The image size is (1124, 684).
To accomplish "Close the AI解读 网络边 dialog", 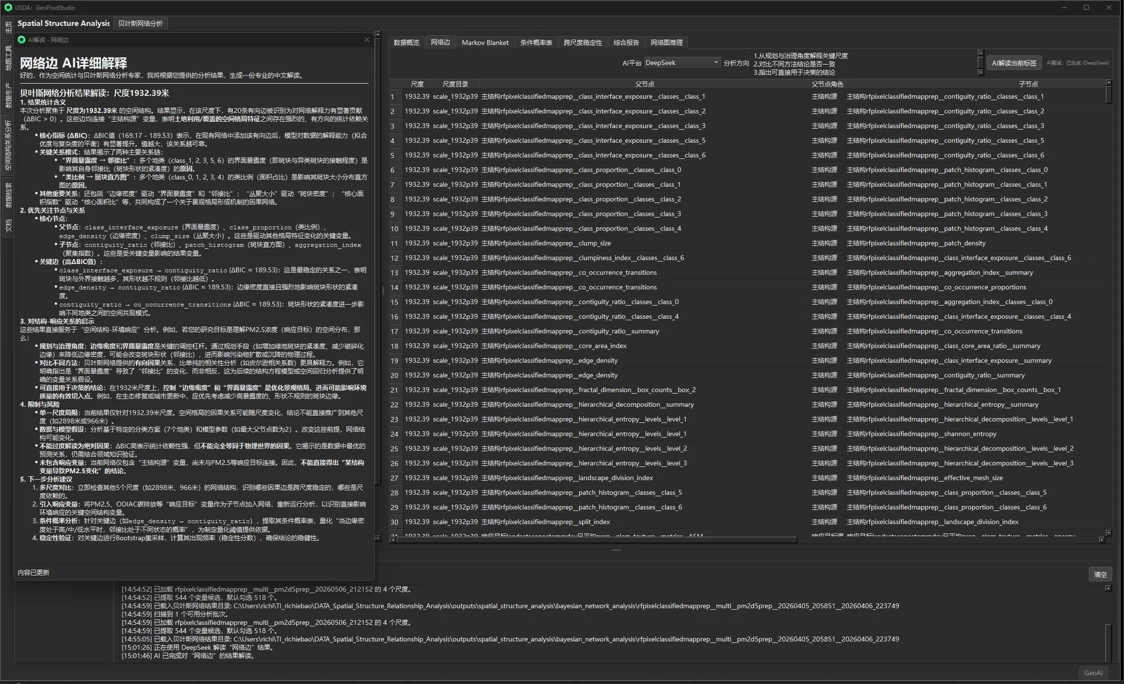I will (x=367, y=40).
